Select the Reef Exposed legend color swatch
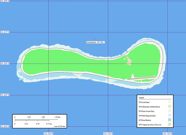186x135 pixels. (x=170, y=115)
